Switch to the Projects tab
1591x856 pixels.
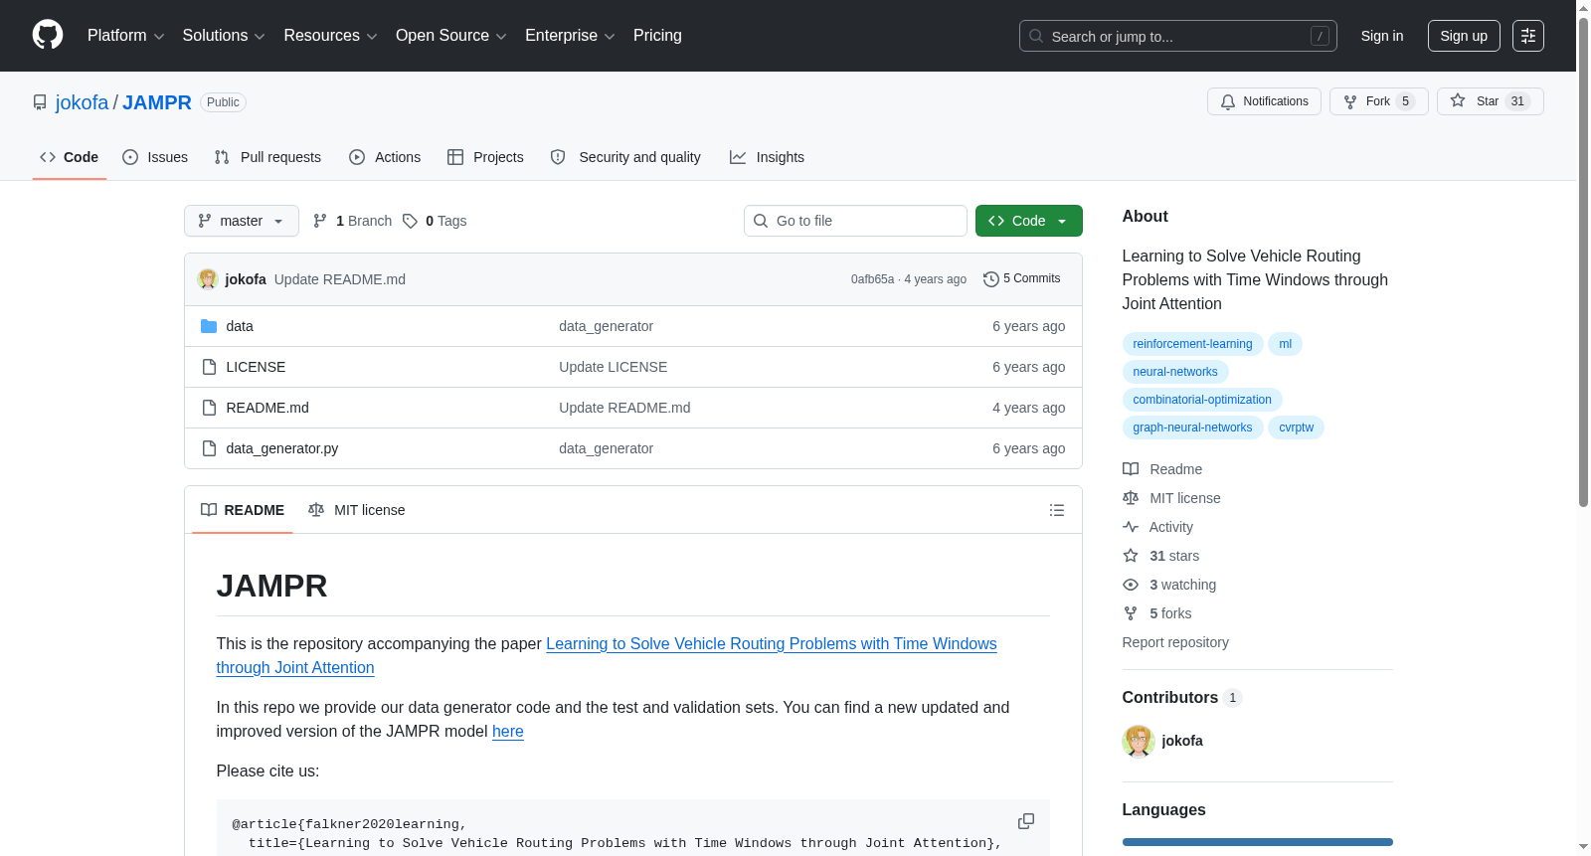[x=485, y=157]
